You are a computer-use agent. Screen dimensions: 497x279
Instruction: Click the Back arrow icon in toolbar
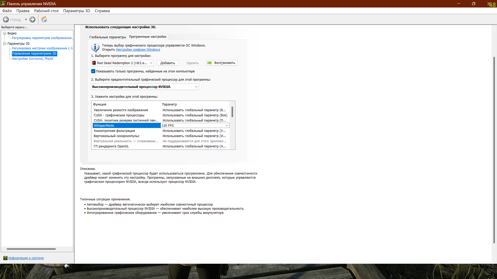(x=6, y=19)
